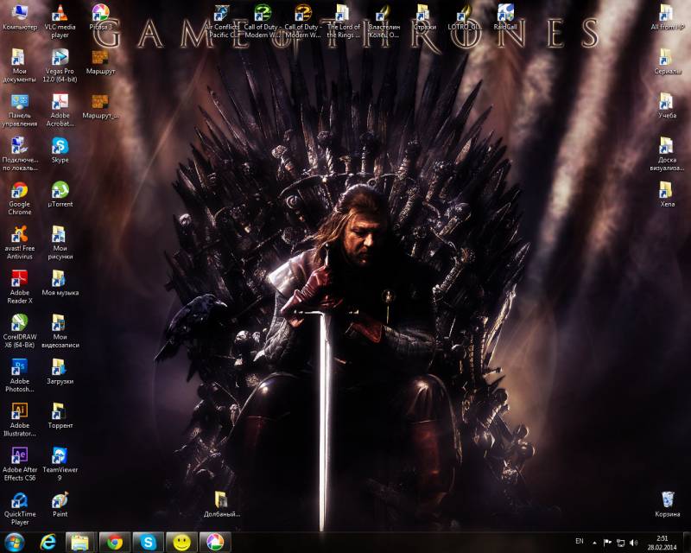The height and width of the screenshot is (553, 691).
Task: Click the Picasa 3 desktop shortcut
Action: [100, 17]
